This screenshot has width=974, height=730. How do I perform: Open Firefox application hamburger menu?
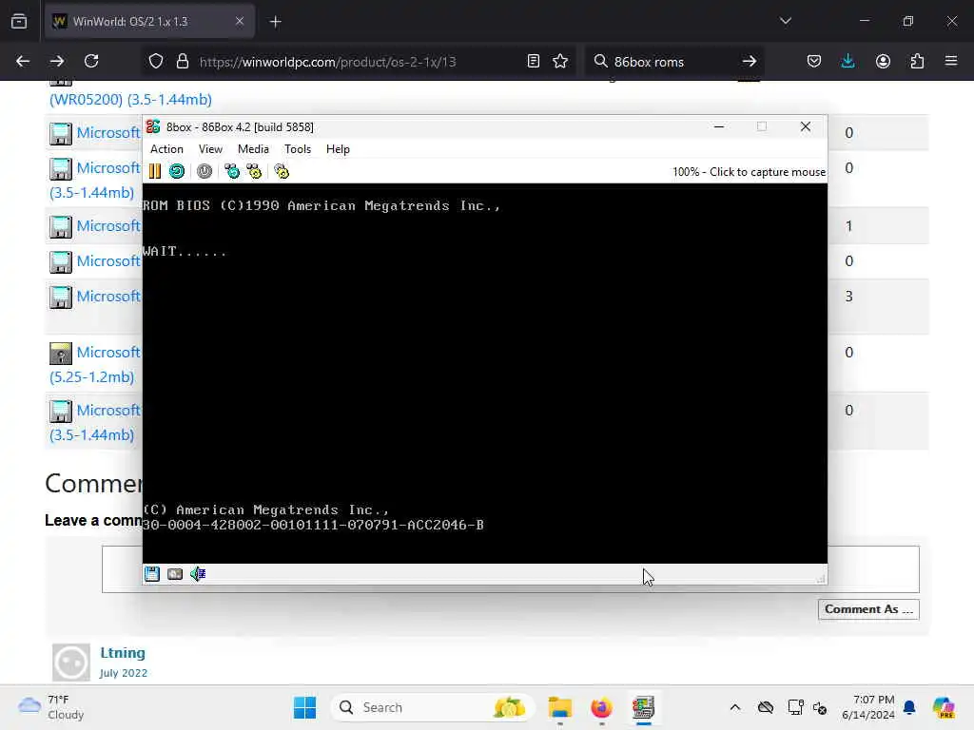(x=951, y=62)
